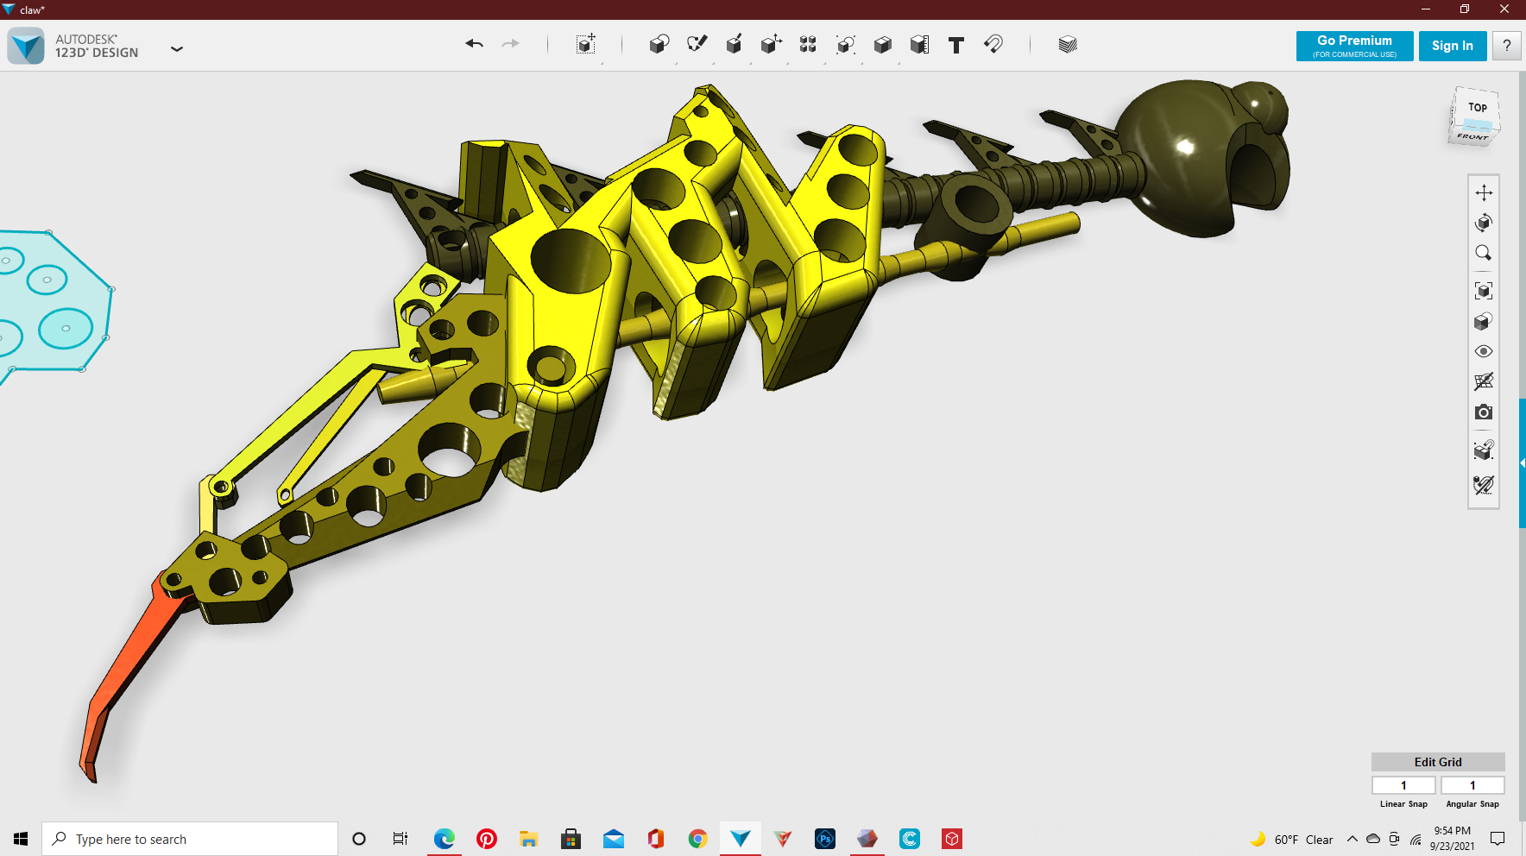The width and height of the screenshot is (1526, 856).
Task: Expand the collapsed right side panel
Action: pos(1522,463)
